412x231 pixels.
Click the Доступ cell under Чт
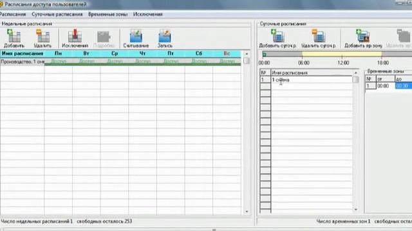(143, 62)
